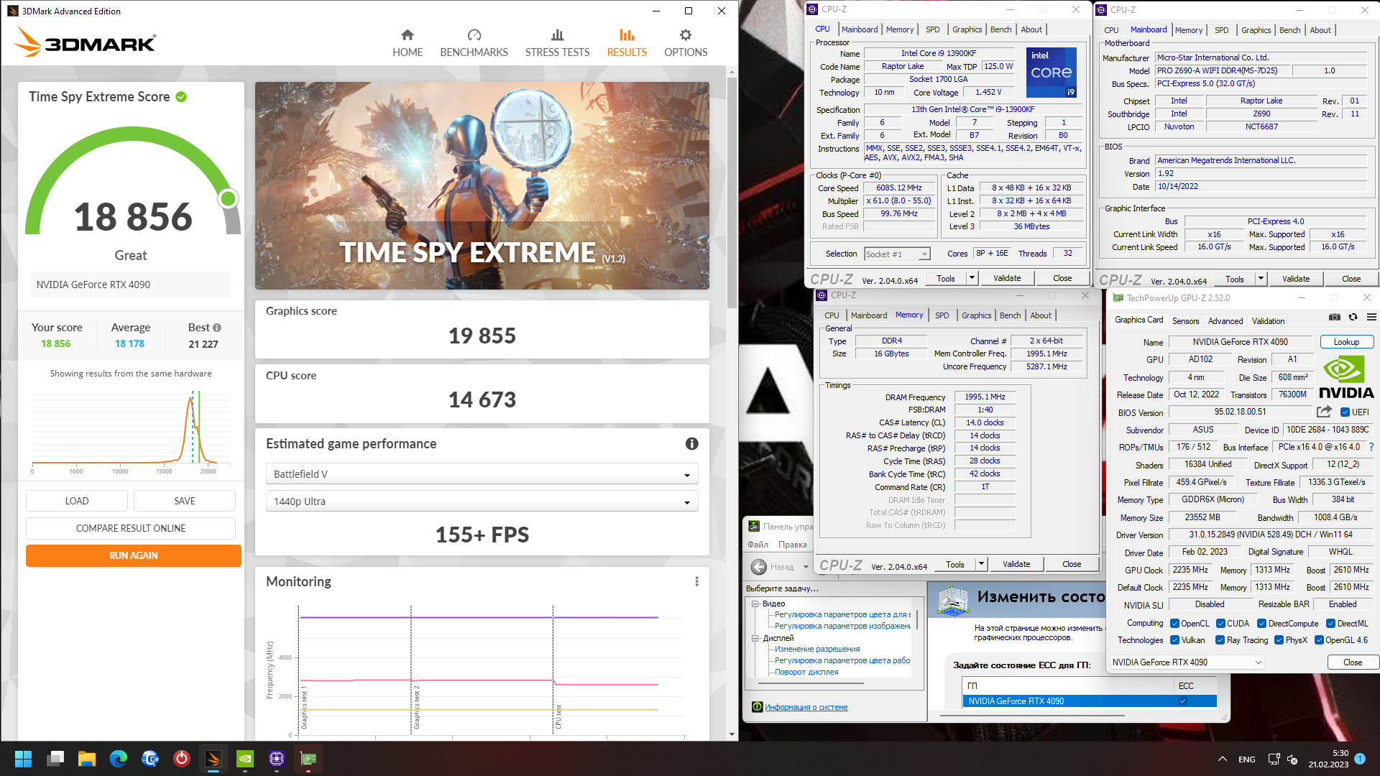Screen dimensions: 1380x776
Task: Toggle the DirectML checkbox in GPU-Z
Action: click(x=1330, y=624)
